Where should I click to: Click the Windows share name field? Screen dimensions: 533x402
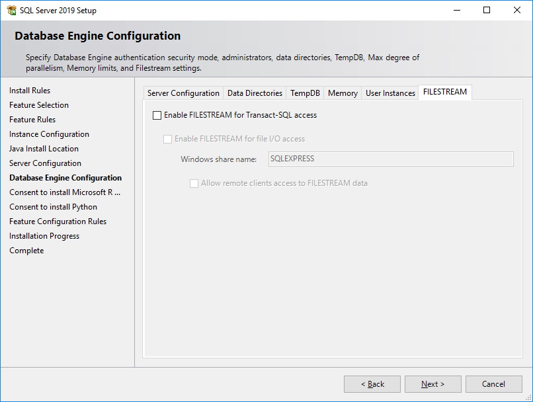click(391, 159)
